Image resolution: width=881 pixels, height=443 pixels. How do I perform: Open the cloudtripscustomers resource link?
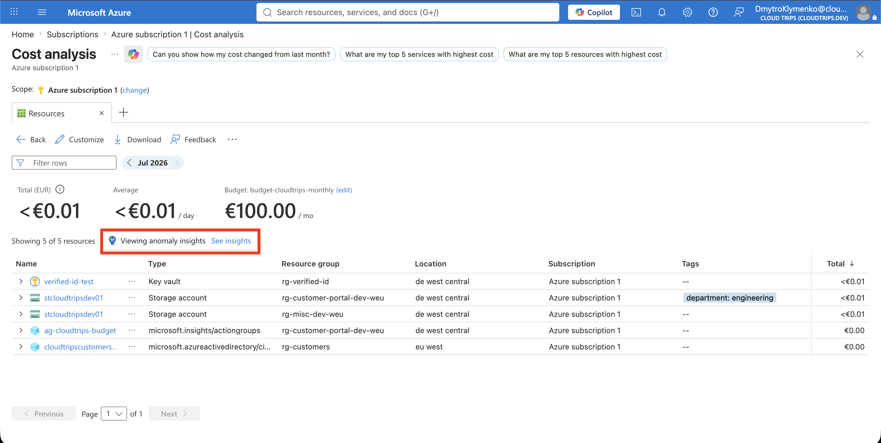81,347
